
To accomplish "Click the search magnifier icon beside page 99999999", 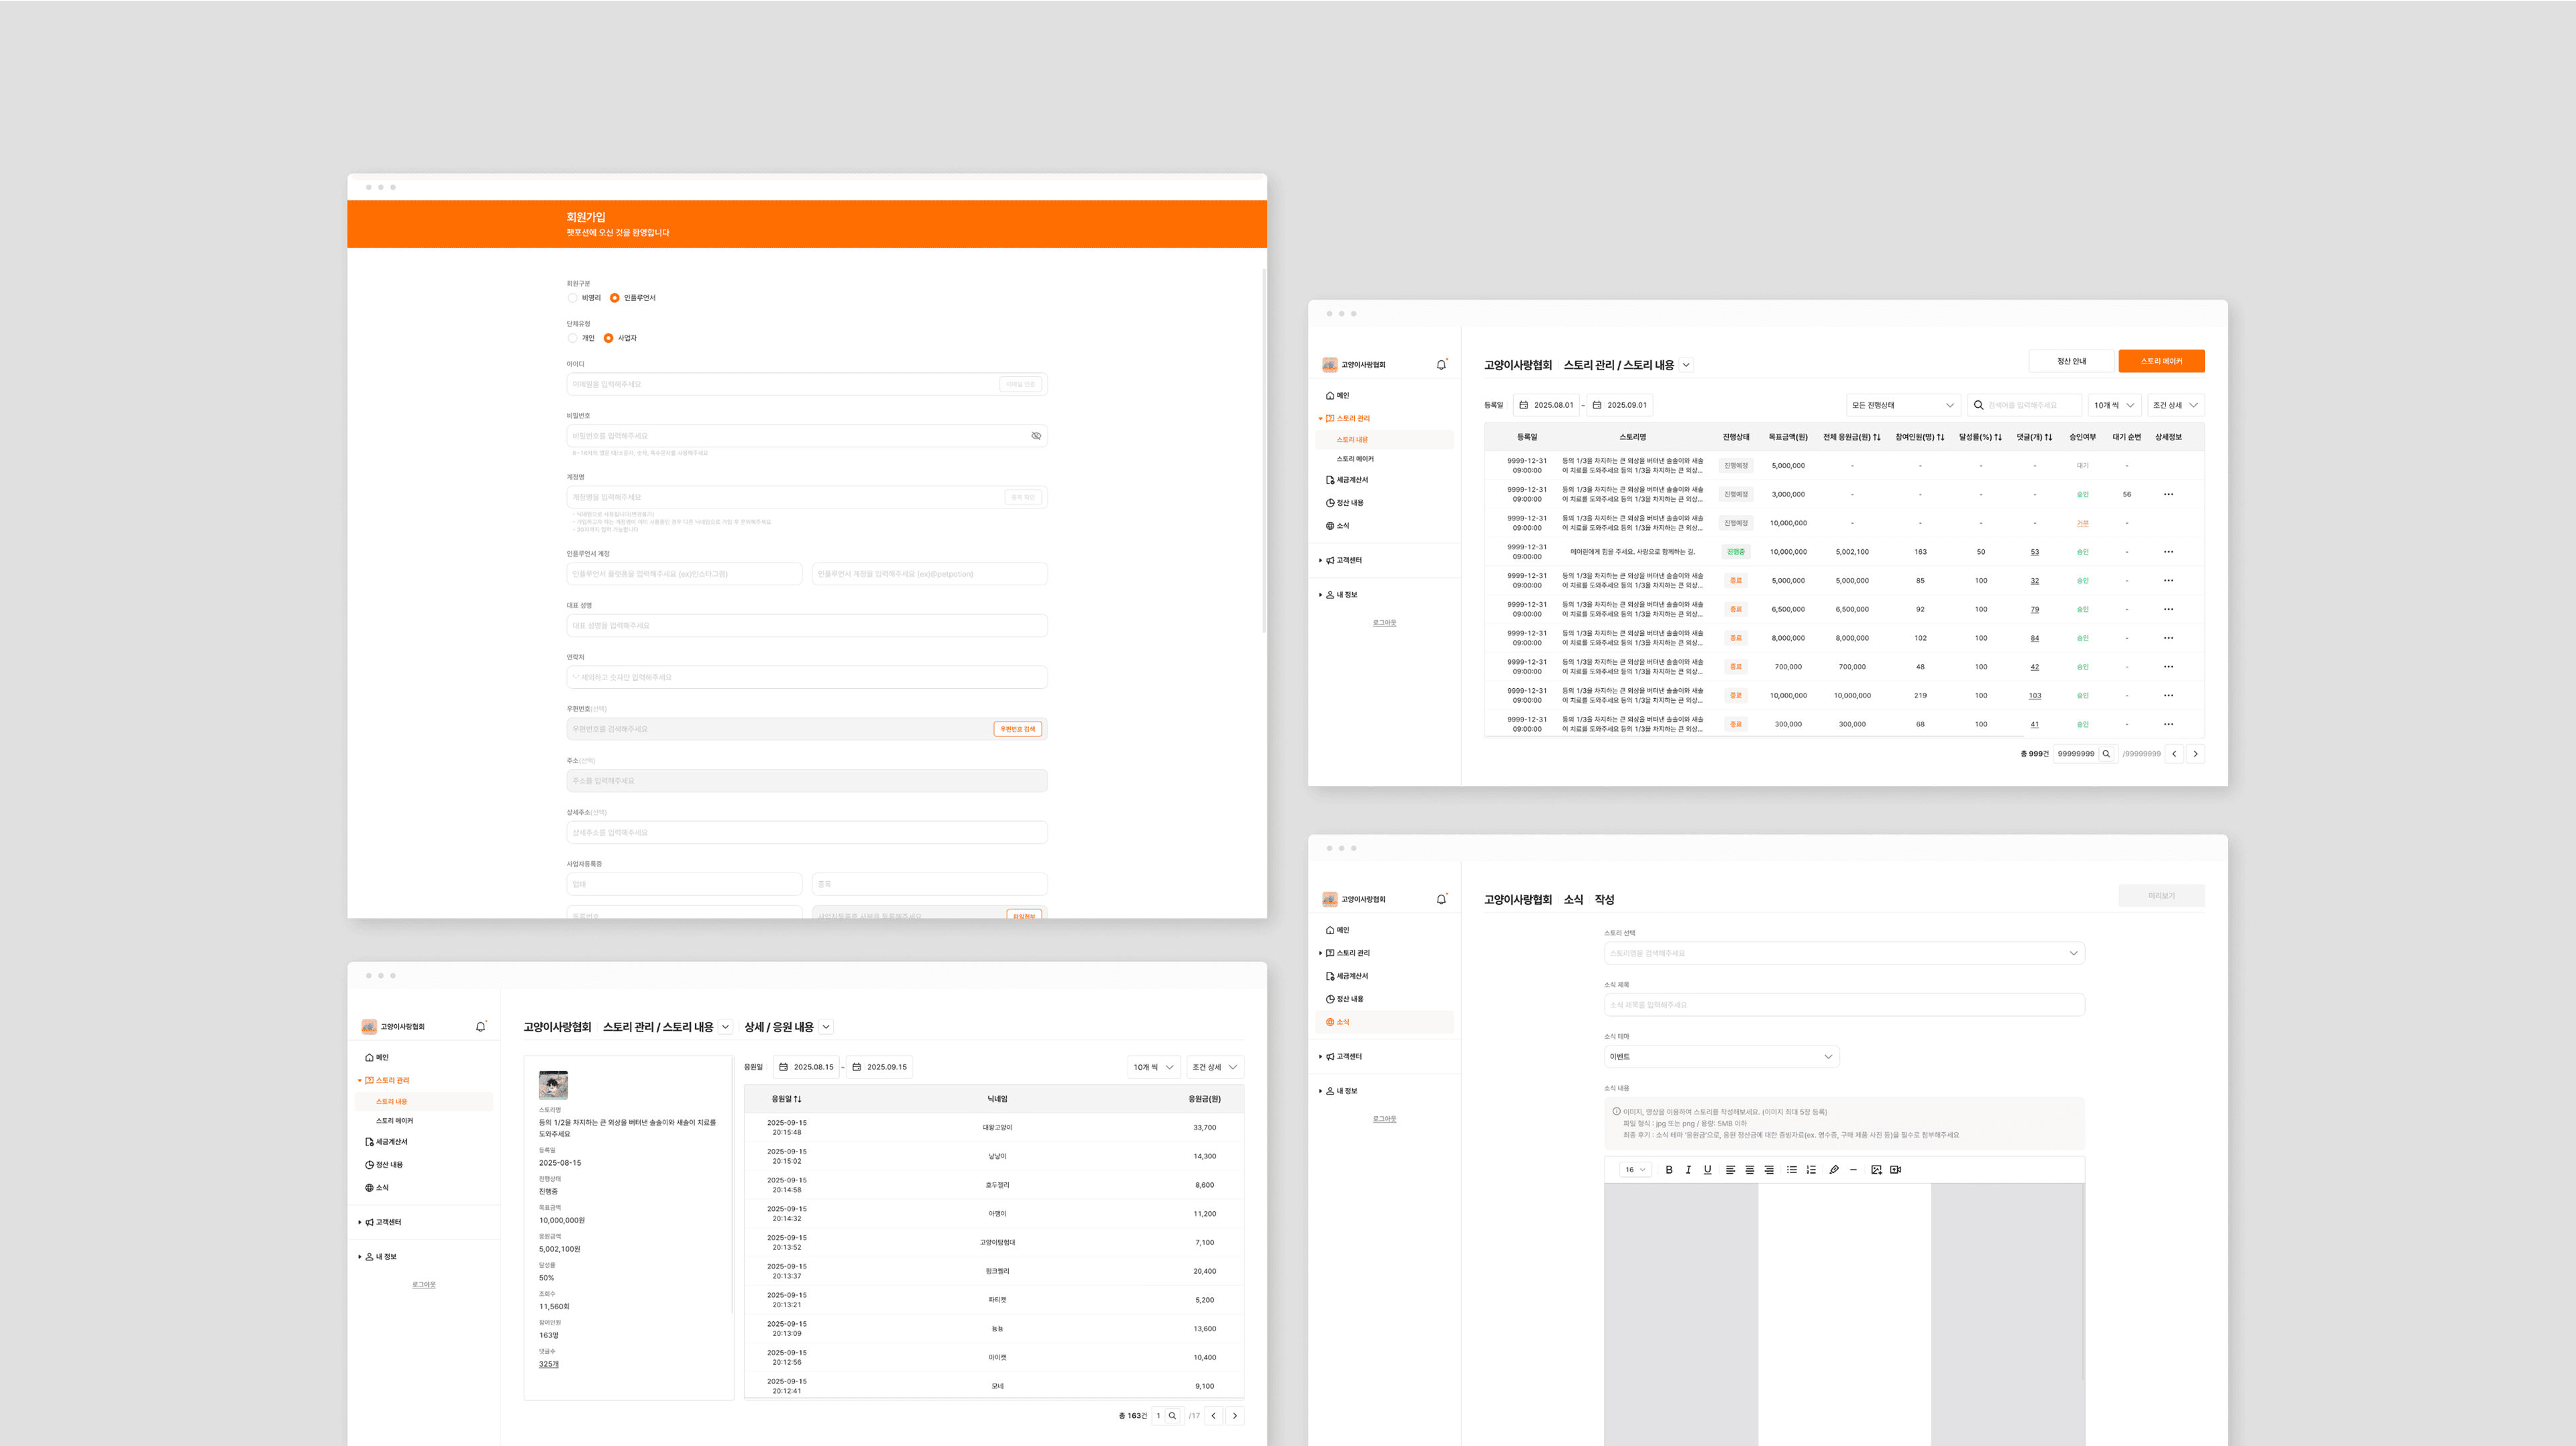I will (x=2106, y=754).
